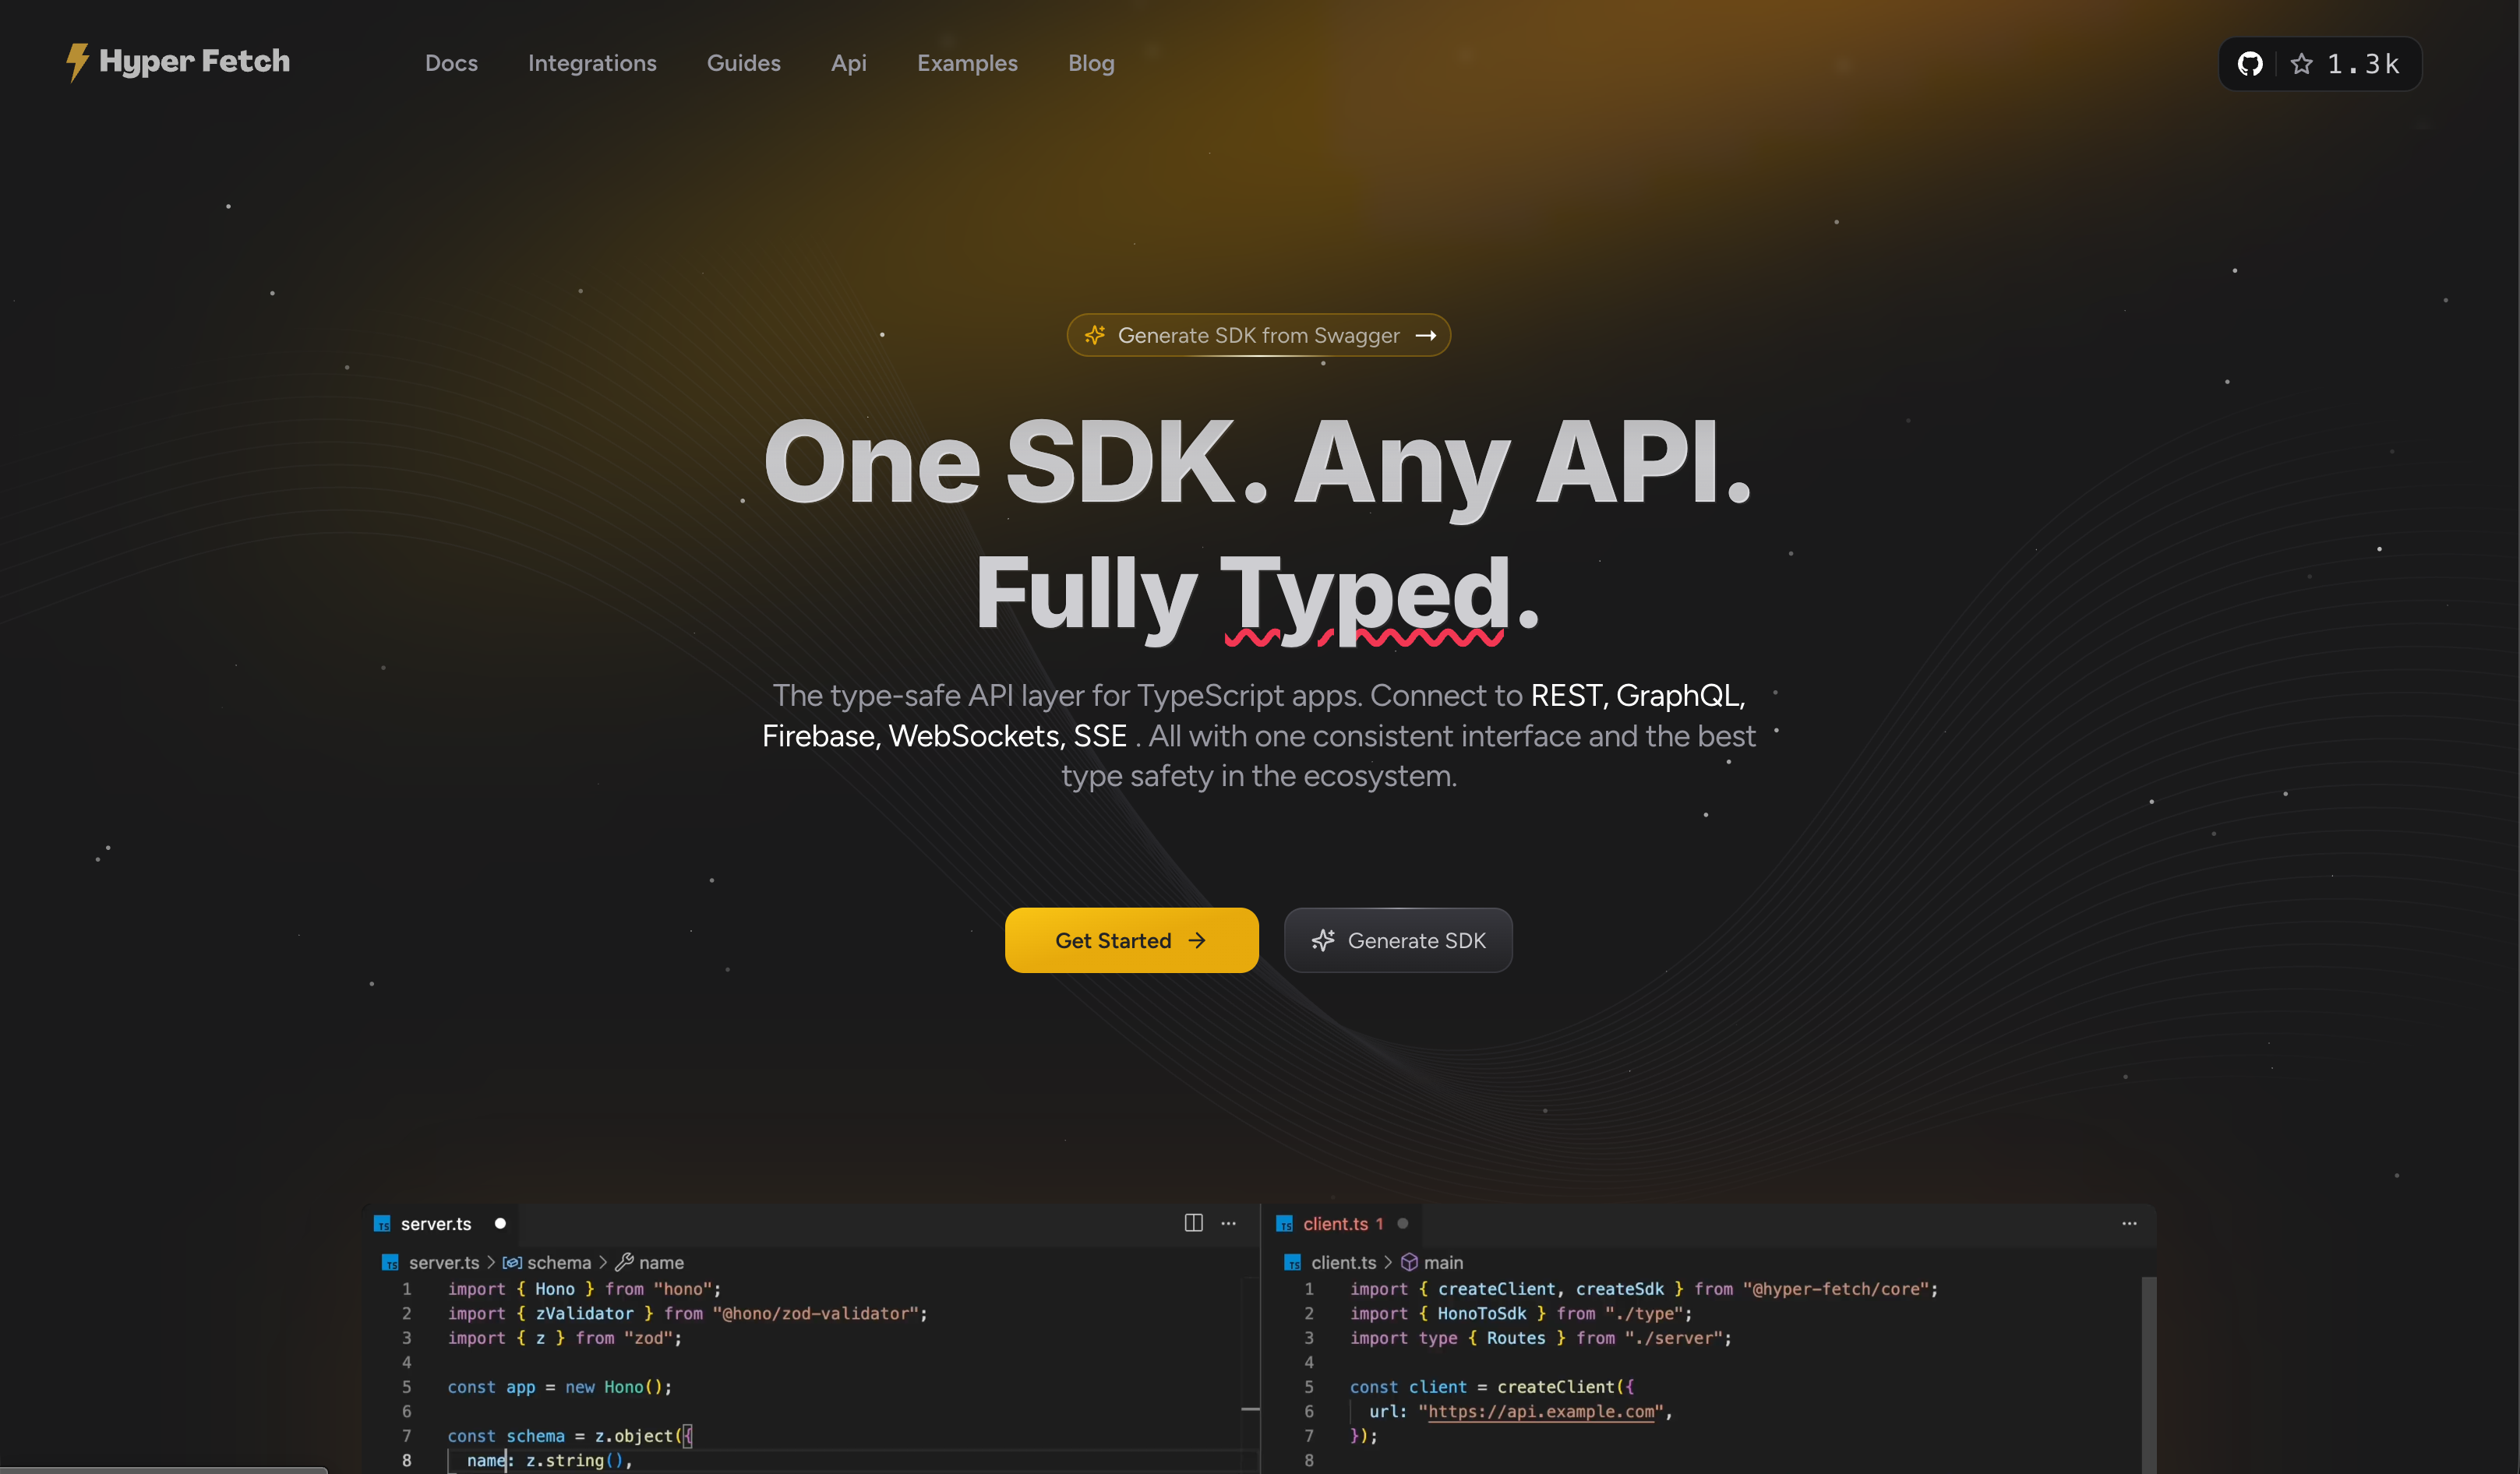Click the TypeScript file icon on client.ts tab
Viewport: 2520px width, 1474px height.
tap(1285, 1224)
